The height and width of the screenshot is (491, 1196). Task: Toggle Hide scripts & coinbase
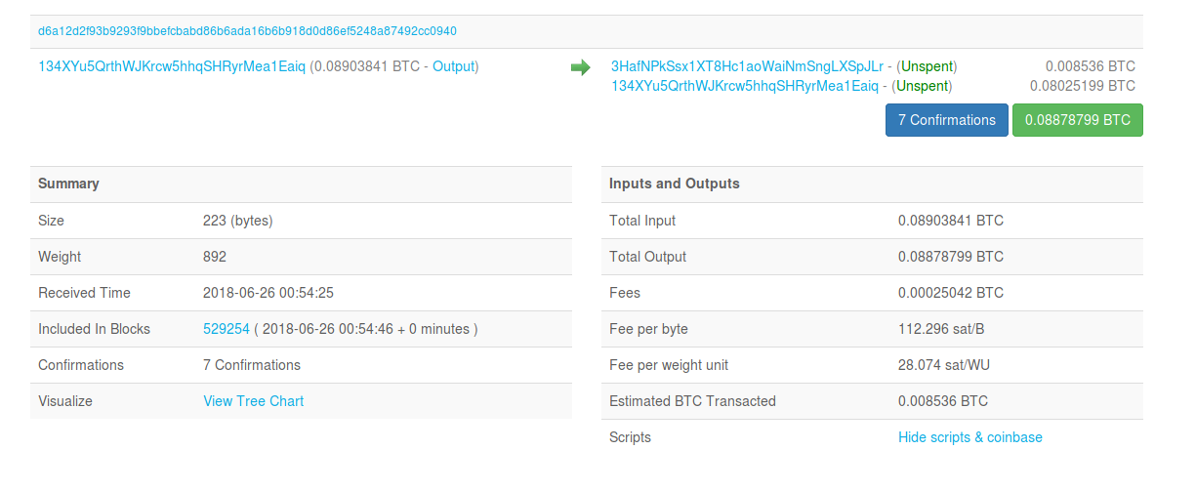coord(969,437)
